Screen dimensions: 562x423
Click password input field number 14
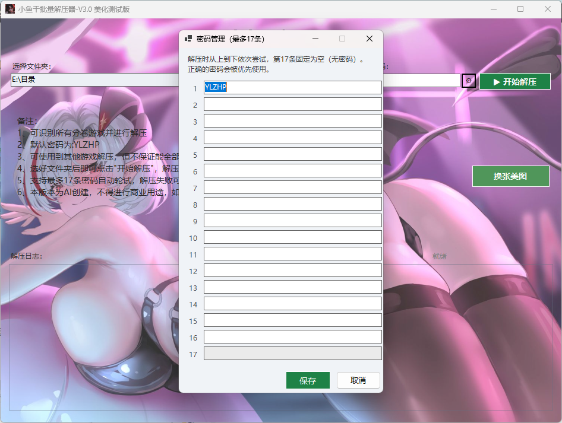coord(293,304)
